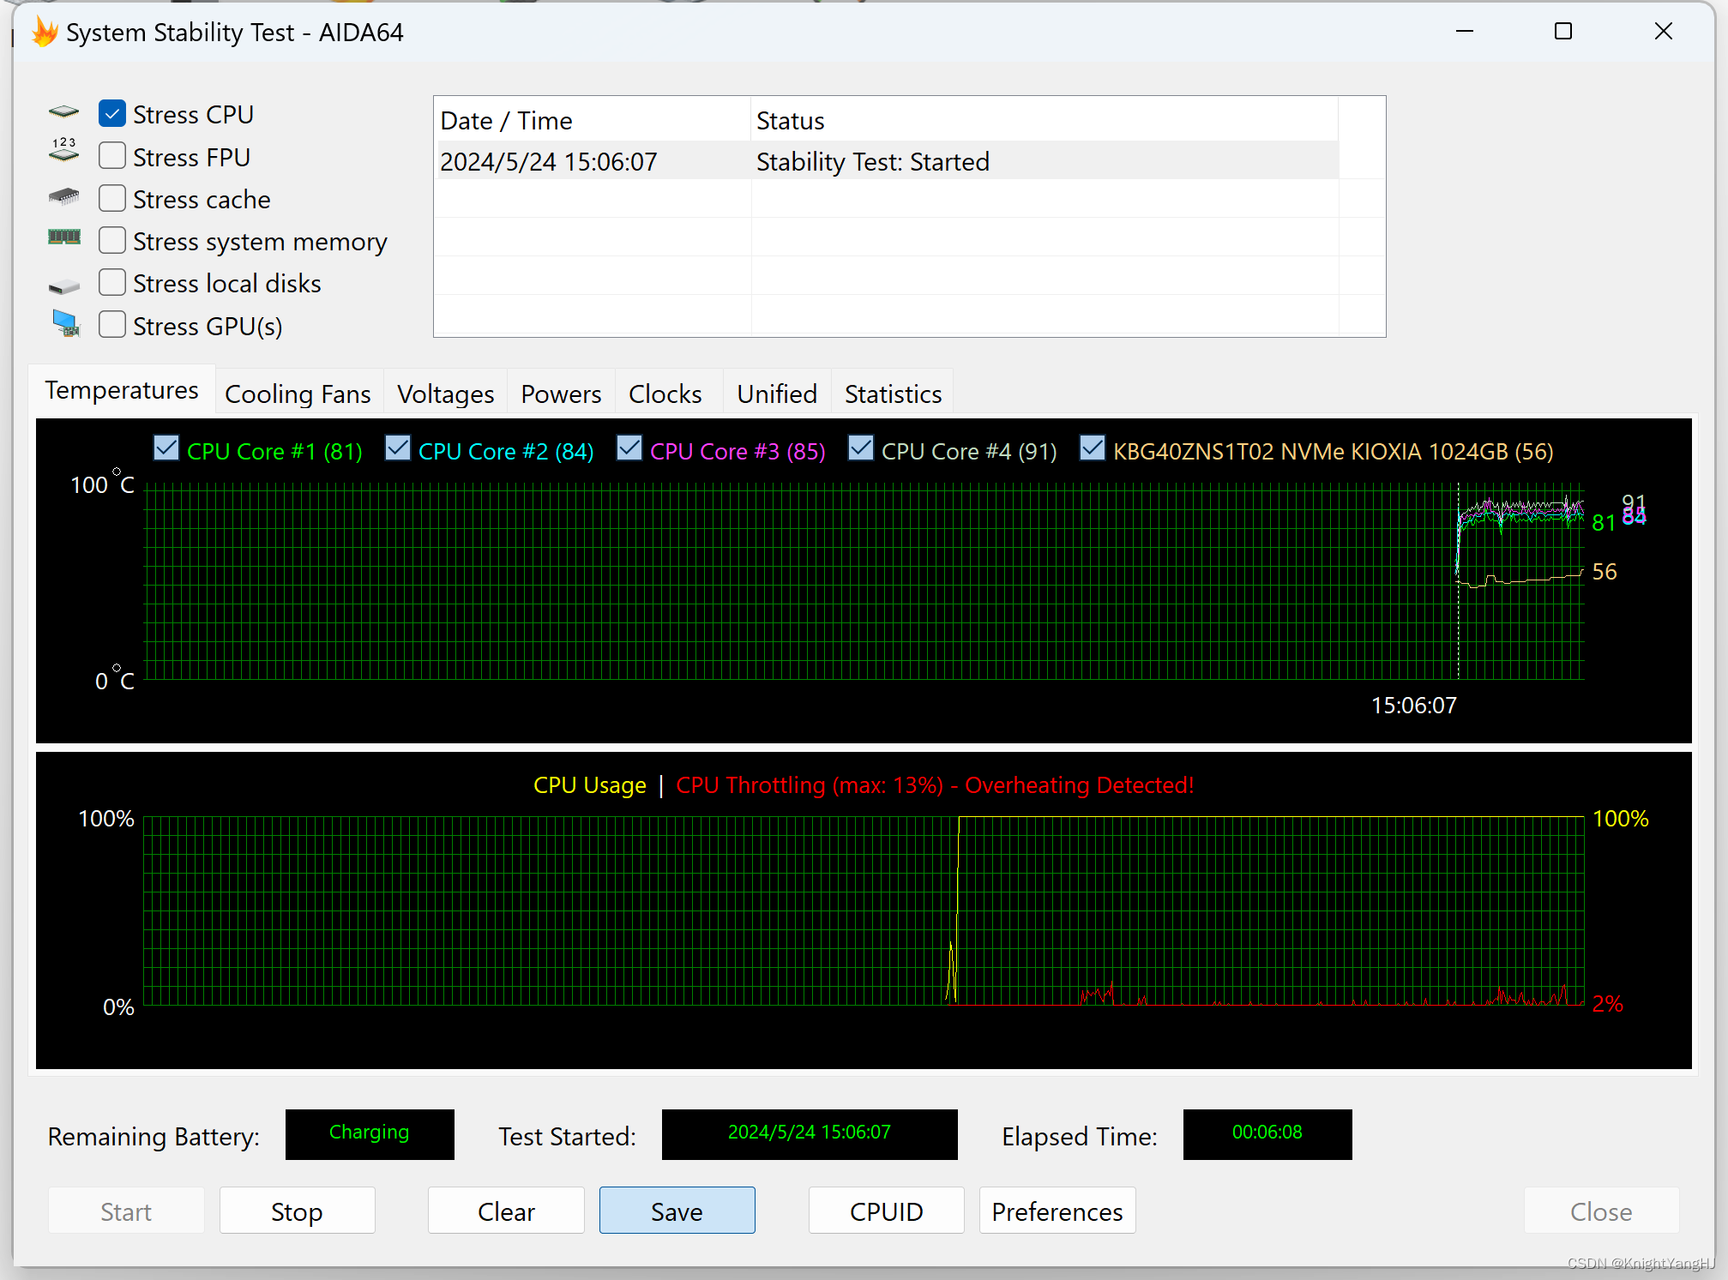Select the Cooling Fans tab icon
This screenshot has width=1728, height=1280.
(298, 394)
